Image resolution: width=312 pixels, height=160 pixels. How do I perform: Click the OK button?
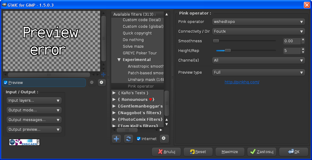click(294, 152)
